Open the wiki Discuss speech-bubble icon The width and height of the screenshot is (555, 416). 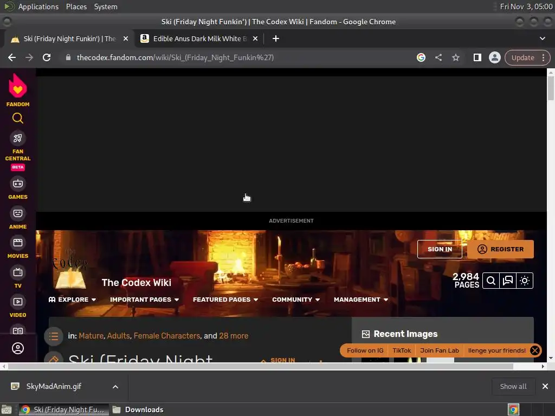point(508,281)
